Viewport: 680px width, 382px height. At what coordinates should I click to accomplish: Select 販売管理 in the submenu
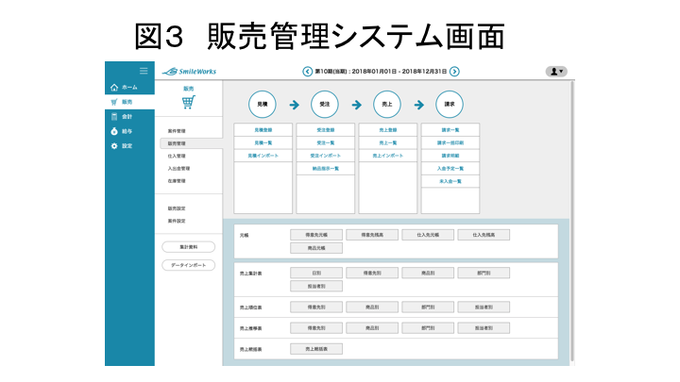(191, 143)
